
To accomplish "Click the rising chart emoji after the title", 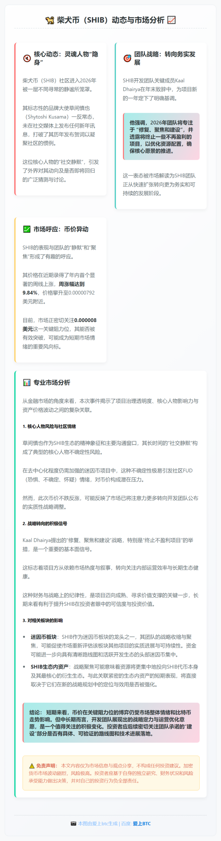I will [171, 20].
